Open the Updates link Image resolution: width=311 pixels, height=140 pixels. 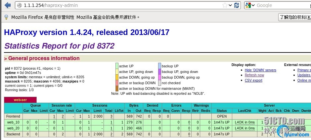coord(304,75)
